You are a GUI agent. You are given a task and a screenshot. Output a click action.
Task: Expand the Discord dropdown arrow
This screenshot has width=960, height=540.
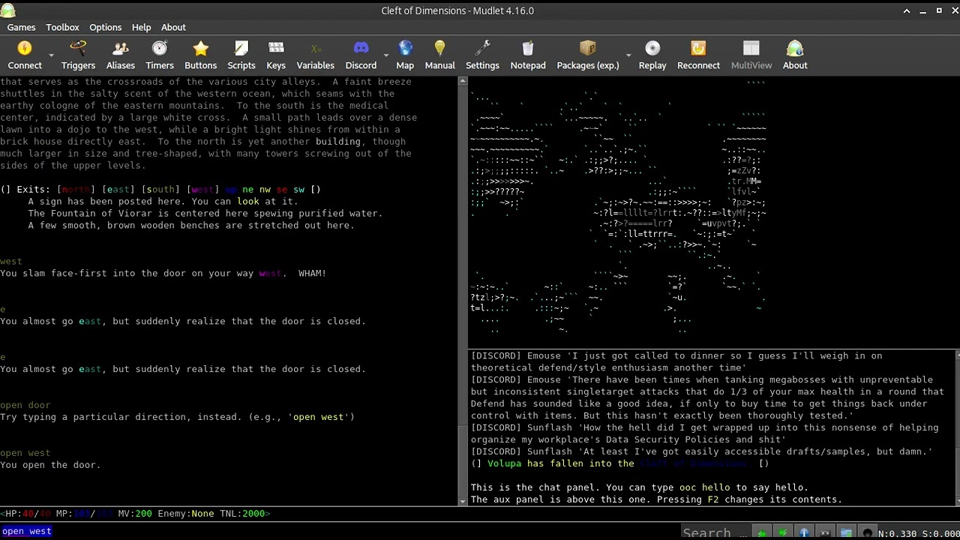click(386, 56)
